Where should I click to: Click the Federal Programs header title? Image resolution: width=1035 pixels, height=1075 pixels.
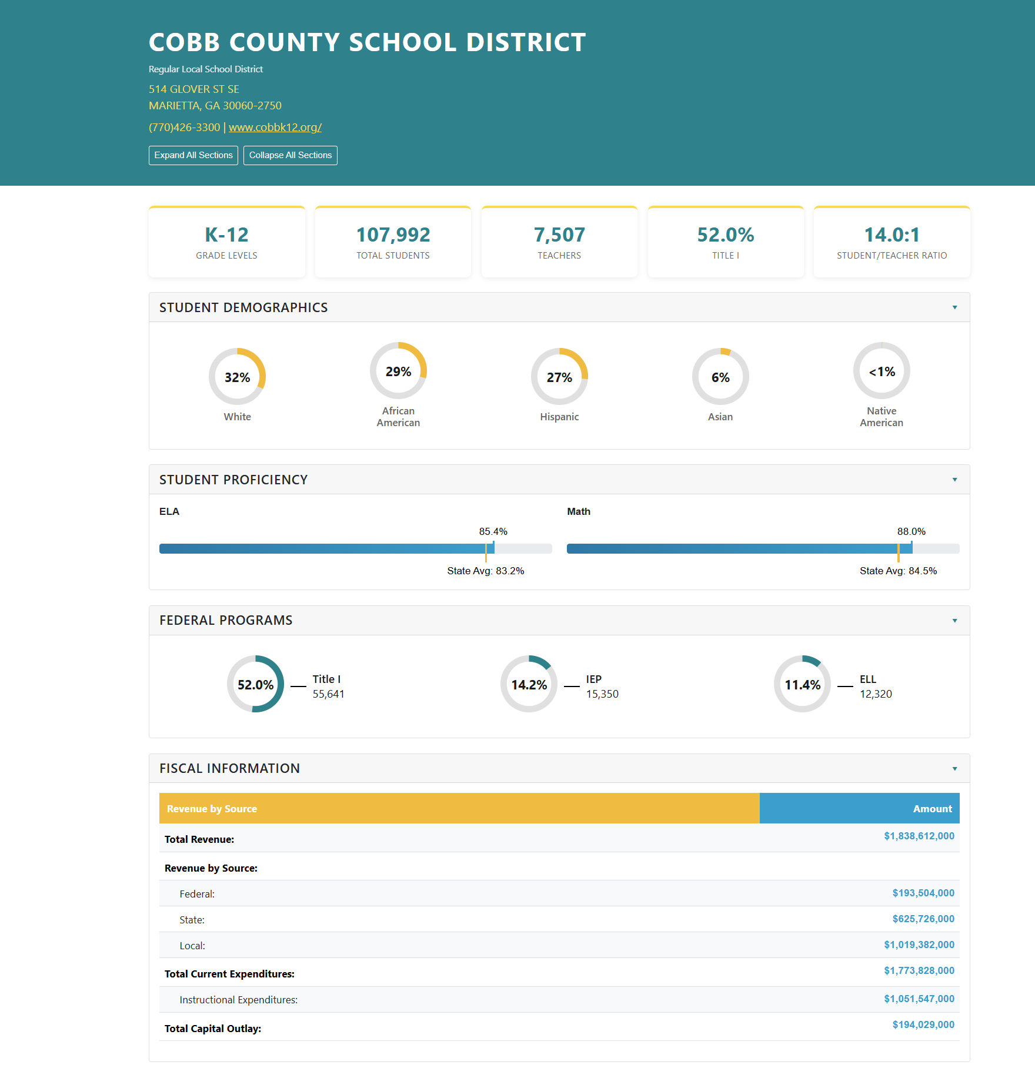point(226,621)
